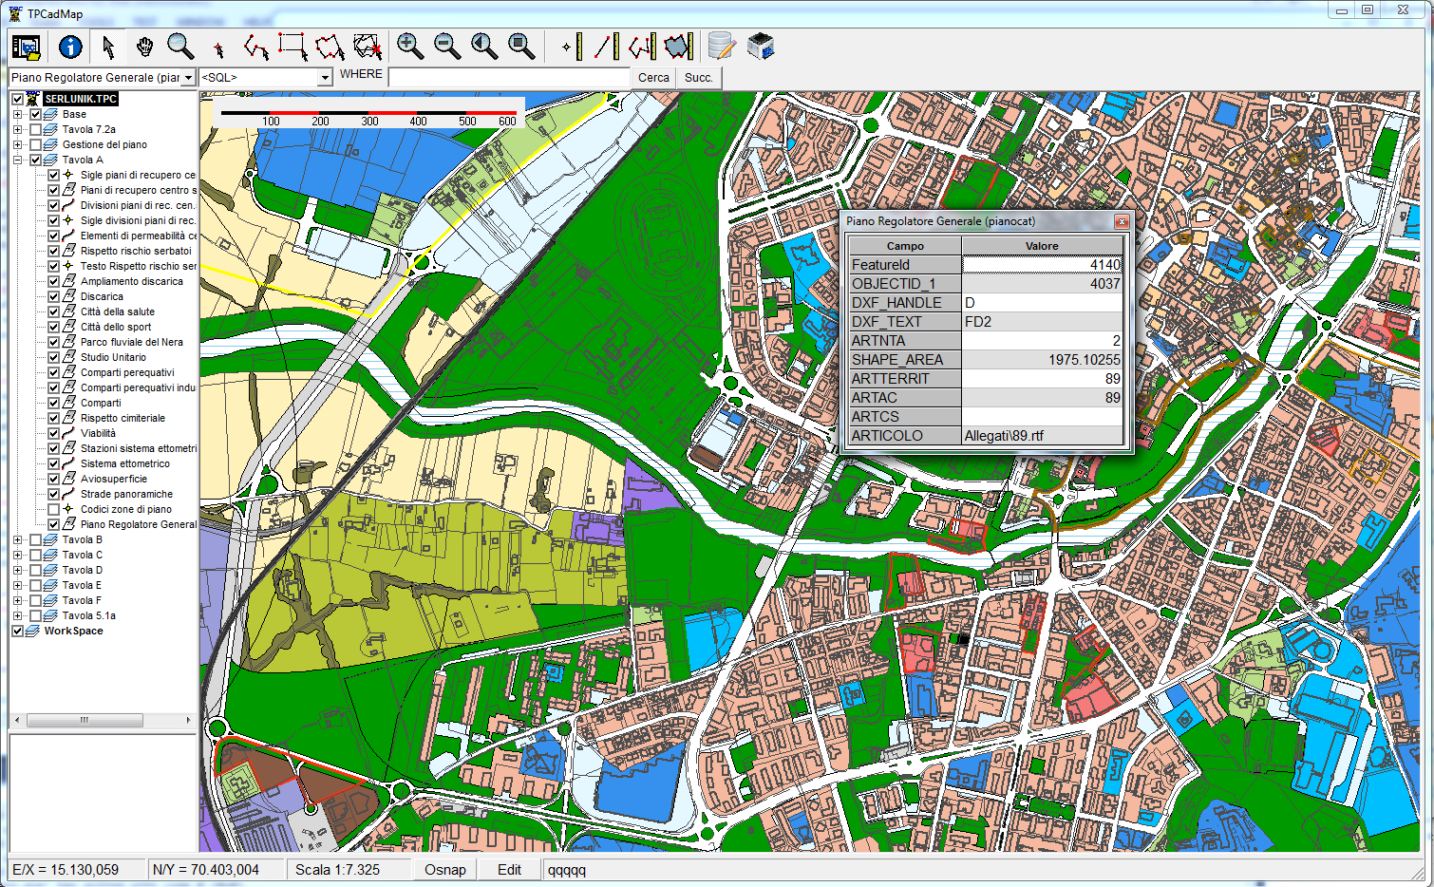The image size is (1434, 887).
Task: Click the FeatureId value 4140 cell
Action: [1043, 265]
